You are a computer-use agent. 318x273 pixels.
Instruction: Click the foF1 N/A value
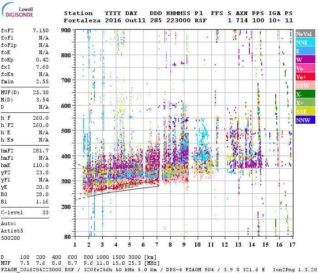click(x=44, y=38)
